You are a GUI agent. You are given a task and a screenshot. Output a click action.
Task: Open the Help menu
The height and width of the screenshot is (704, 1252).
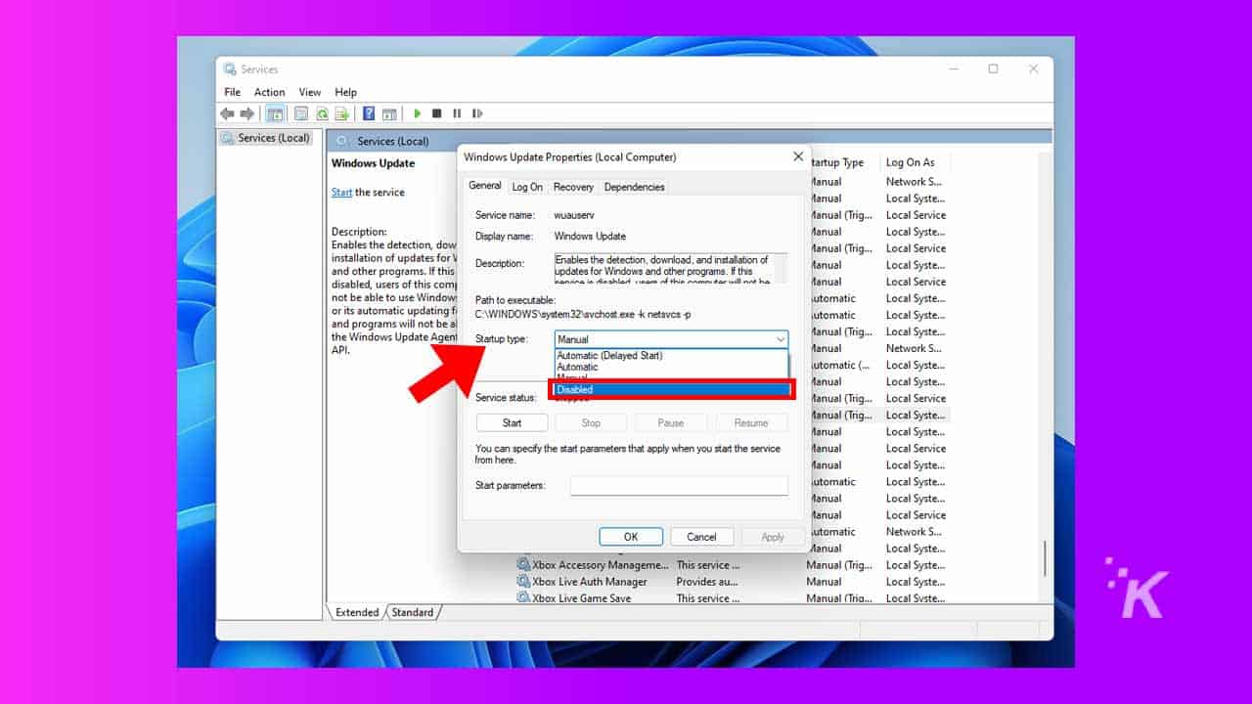(345, 92)
